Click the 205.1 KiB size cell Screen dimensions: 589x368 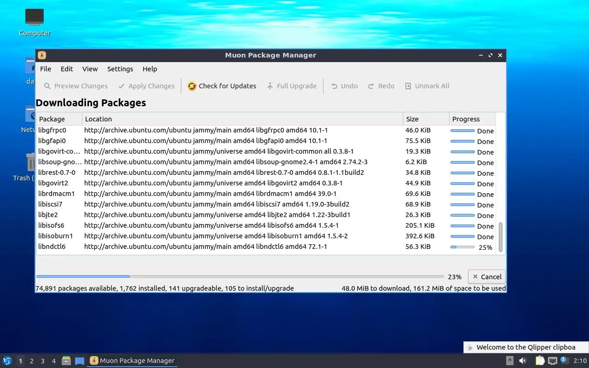click(420, 225)
